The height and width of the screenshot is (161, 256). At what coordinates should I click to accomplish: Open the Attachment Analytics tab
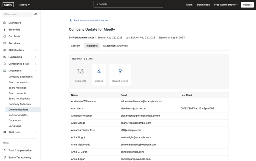coord(115,46)
